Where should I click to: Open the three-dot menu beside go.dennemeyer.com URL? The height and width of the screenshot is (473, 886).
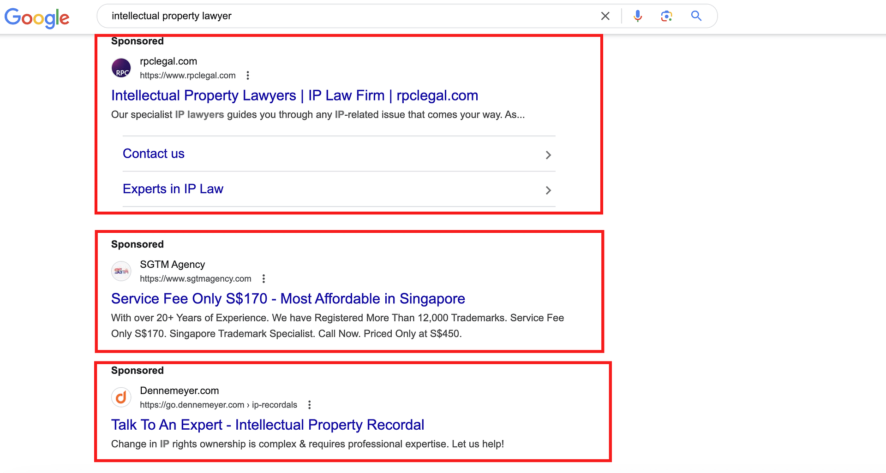(310, 405)
